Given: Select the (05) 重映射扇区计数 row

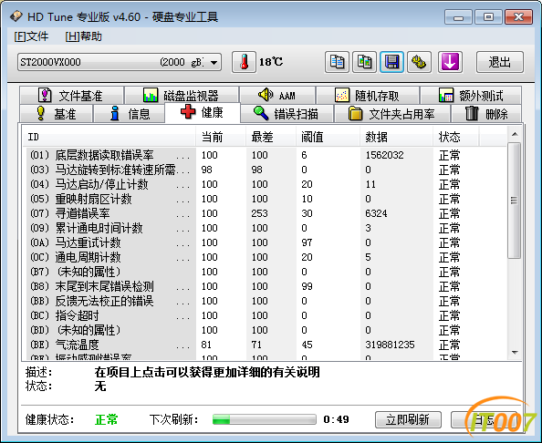Looking at the screenshot, I should pos(266,199).
